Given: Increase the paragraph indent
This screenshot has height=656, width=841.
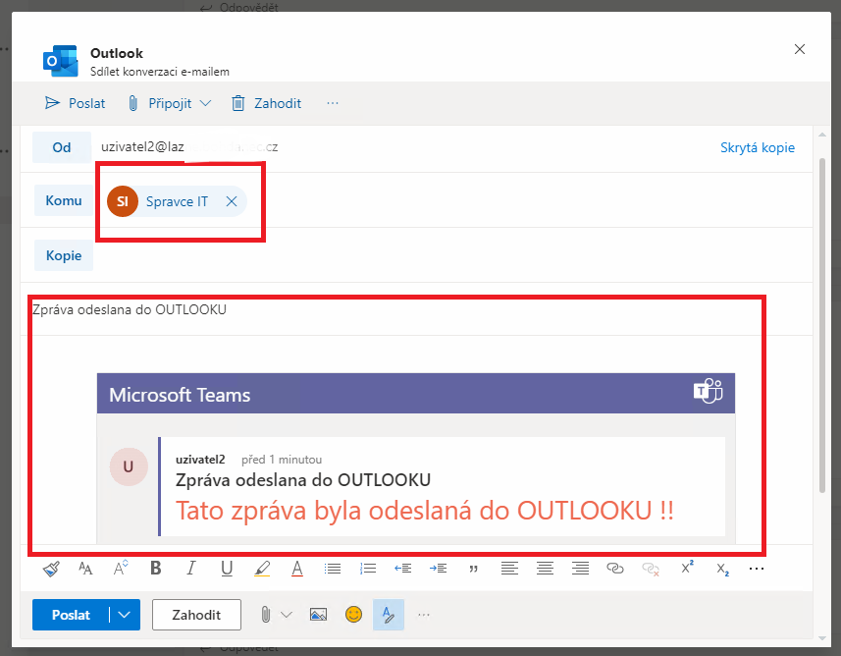Looking at the screenshot, I should click(x=439, y=569).
